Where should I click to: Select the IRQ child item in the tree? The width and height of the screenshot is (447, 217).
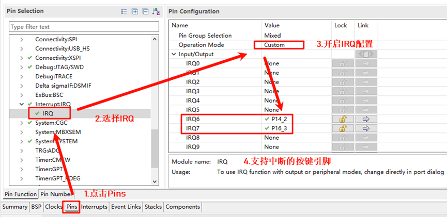point(48,113)
